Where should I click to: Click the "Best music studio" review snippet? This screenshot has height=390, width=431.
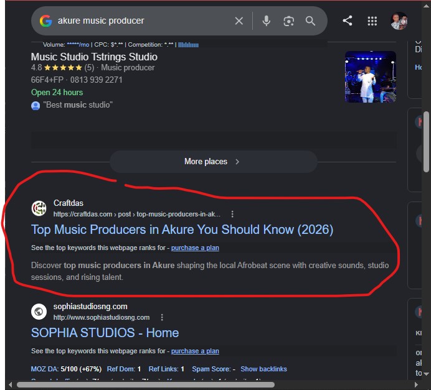point(78,105)
